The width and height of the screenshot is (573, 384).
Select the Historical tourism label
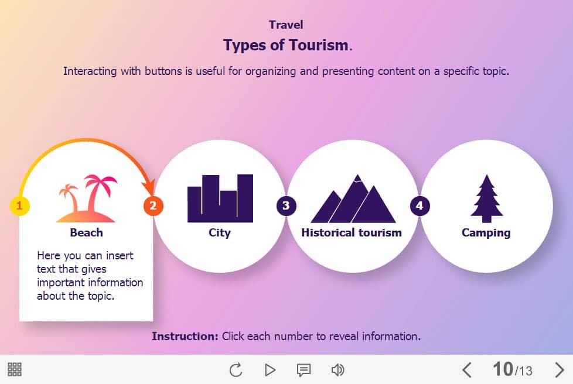coord(352,233)
